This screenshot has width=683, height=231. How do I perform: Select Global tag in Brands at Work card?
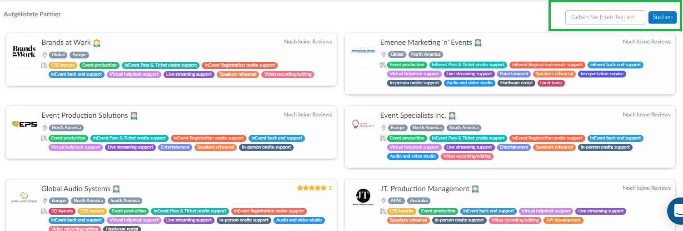point(58,55)
